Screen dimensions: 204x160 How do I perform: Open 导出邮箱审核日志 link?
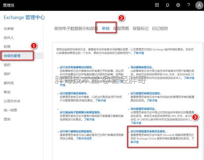point(142,67)
